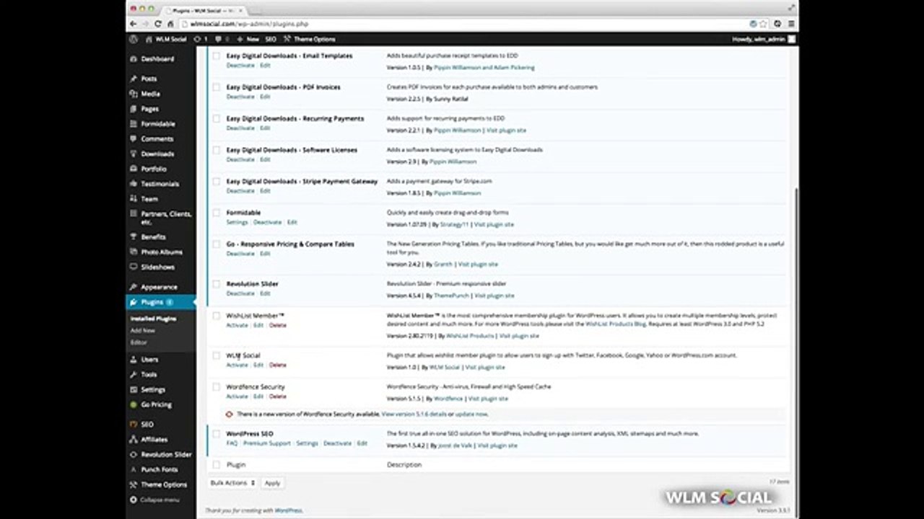Click the Team icon in sidebar

pos(134,199)
